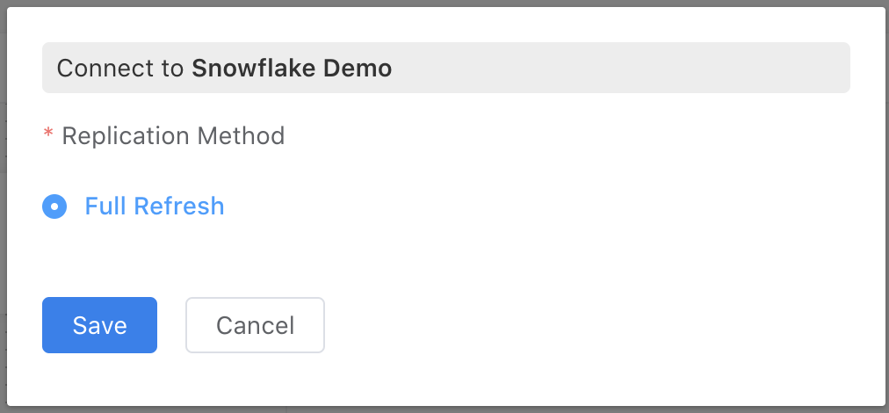Choose Full Refresh as replication method
Viewport: 889px width, 413px height.
click(x=54, y=206)
